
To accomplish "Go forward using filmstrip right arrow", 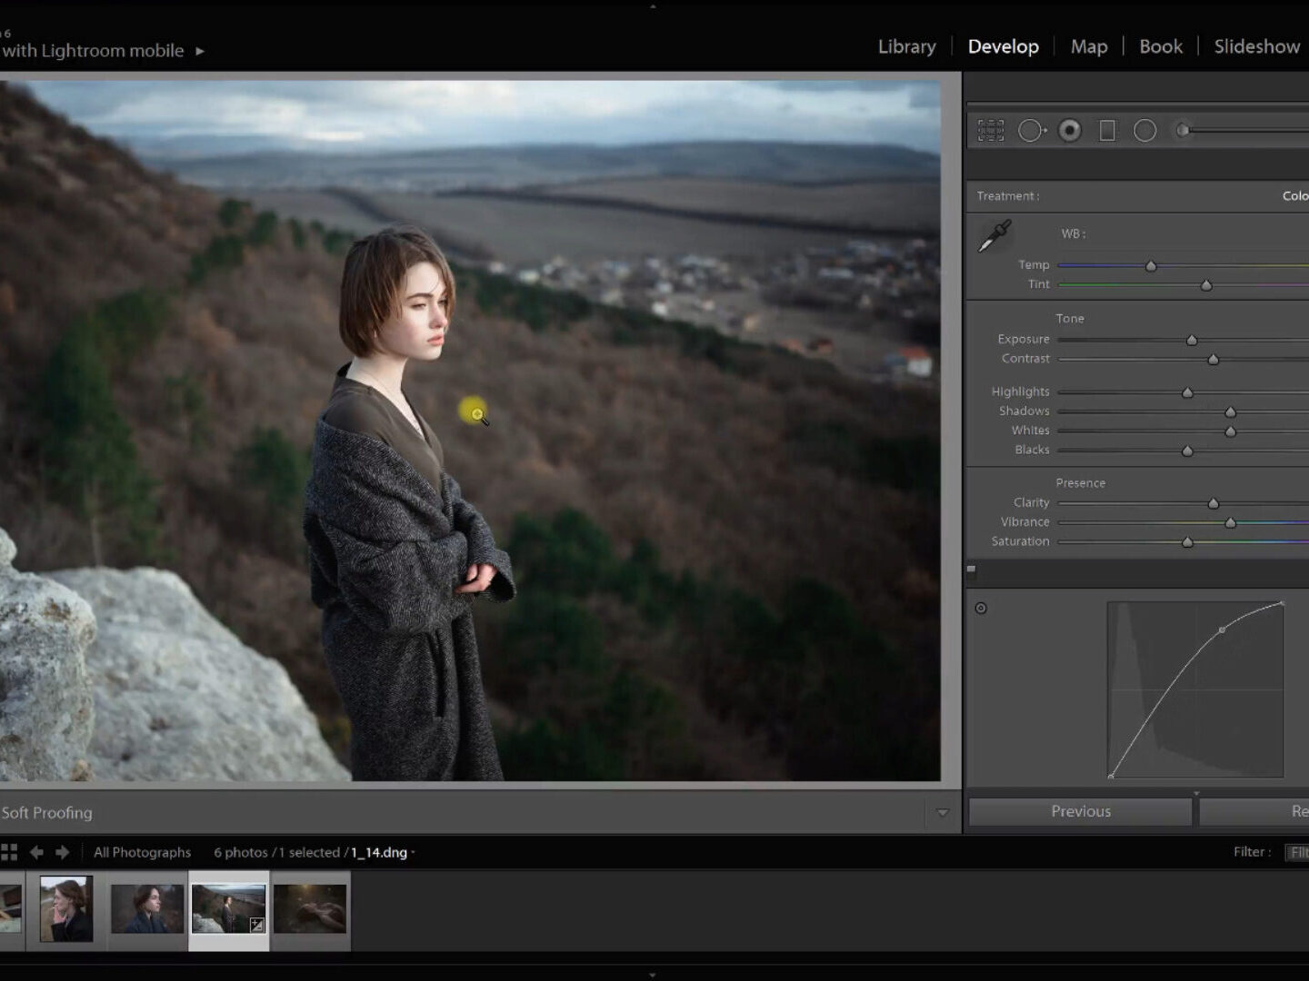I will pos(62,852).
